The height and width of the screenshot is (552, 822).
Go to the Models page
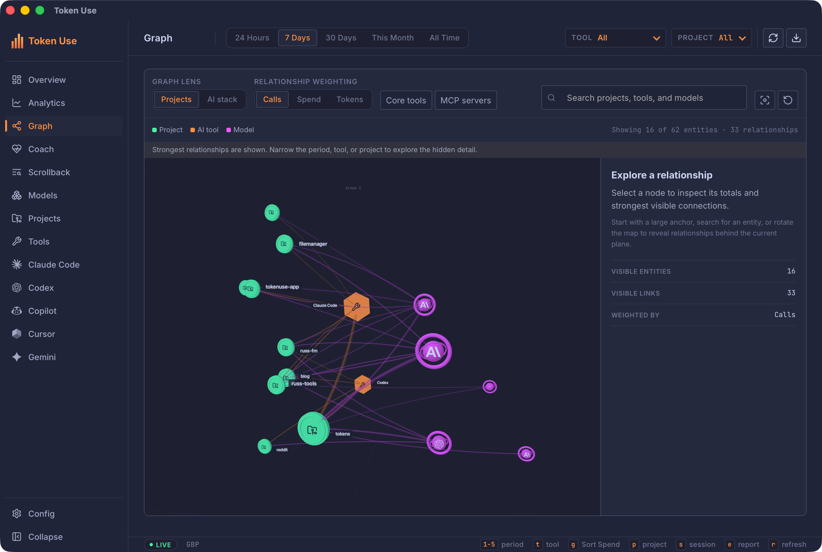[x=64, y=195]
